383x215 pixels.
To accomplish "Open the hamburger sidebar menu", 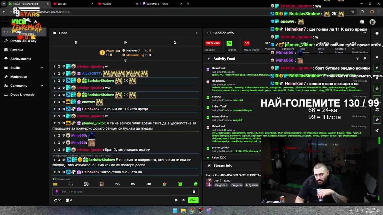I will [x=6, y=22].
